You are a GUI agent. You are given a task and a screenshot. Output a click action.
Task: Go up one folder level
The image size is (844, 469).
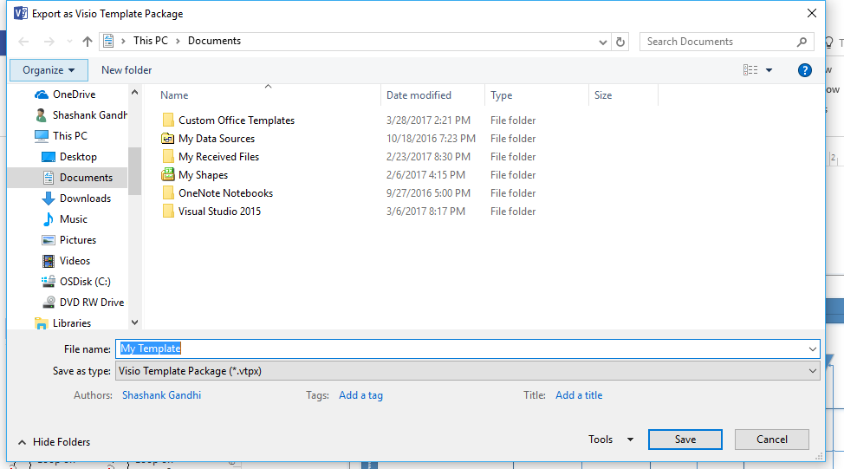coord(88,42)
